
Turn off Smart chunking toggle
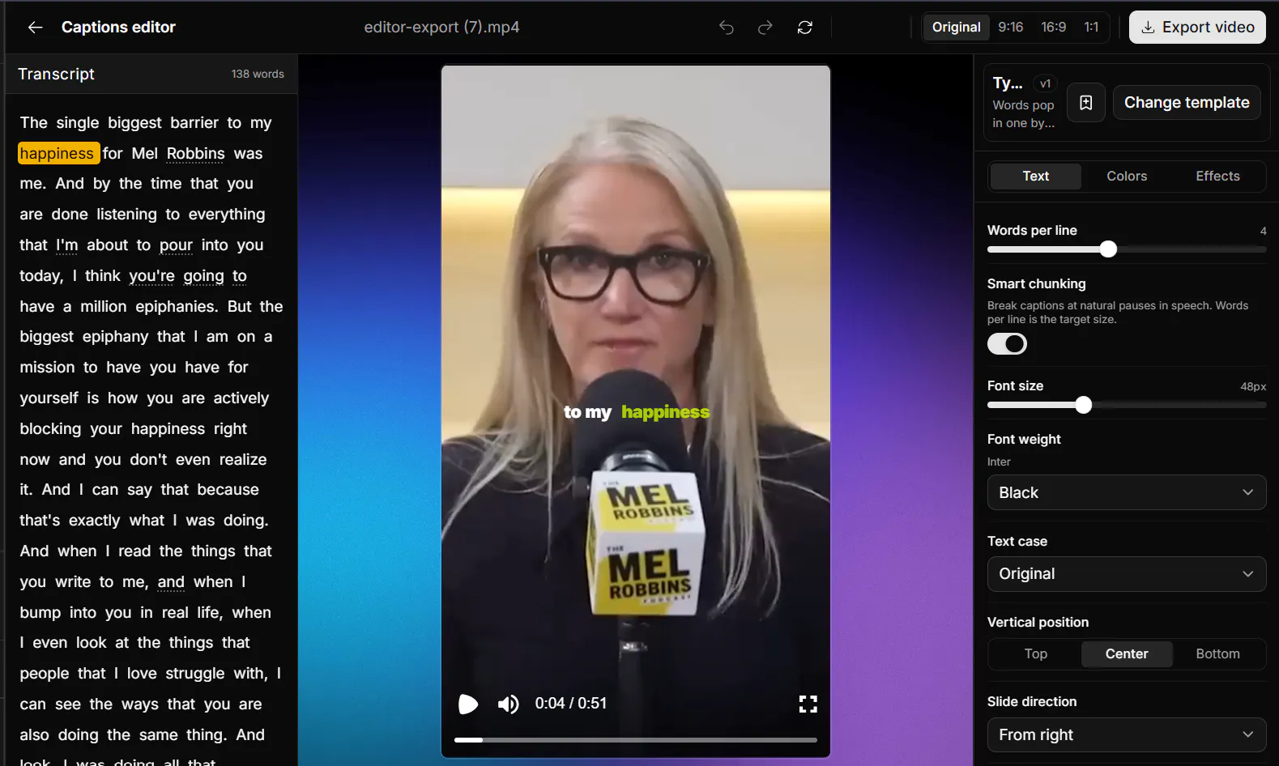tap(1007, 344)
